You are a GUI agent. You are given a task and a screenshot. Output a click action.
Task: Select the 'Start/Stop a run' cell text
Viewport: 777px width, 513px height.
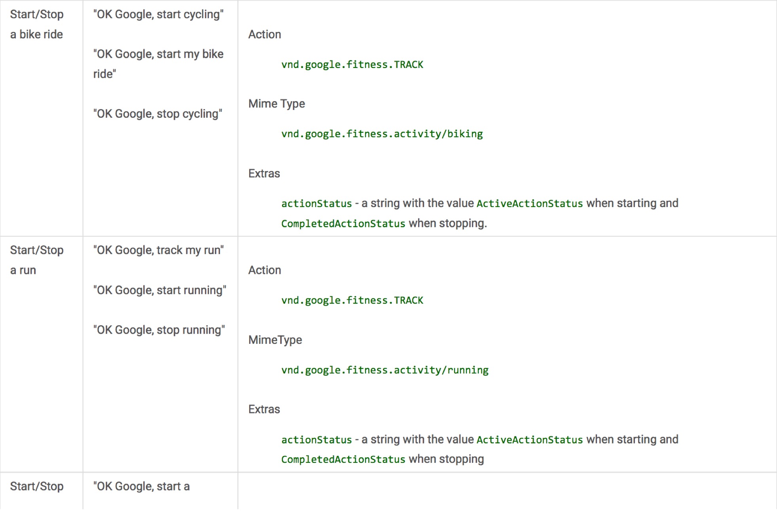(37, 260)
